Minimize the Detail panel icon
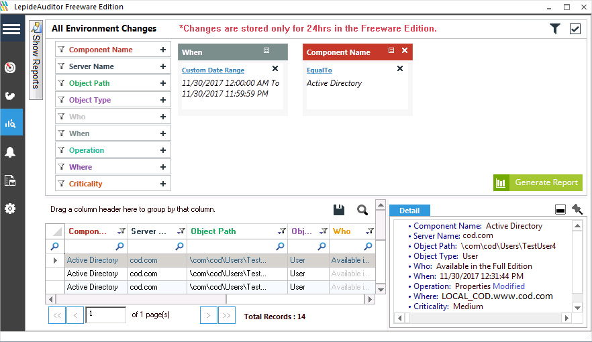 [560, 209]
